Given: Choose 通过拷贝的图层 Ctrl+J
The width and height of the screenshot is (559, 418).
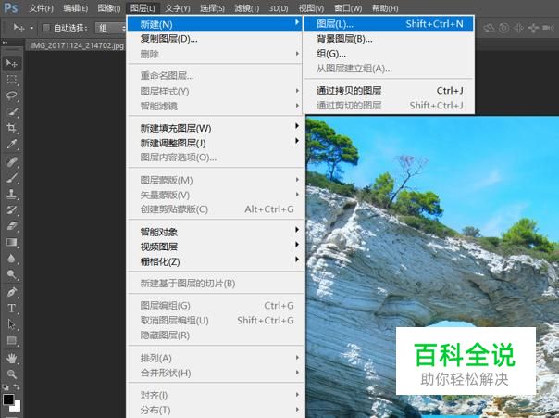Looking at the screenshot, I should [389, 91].
